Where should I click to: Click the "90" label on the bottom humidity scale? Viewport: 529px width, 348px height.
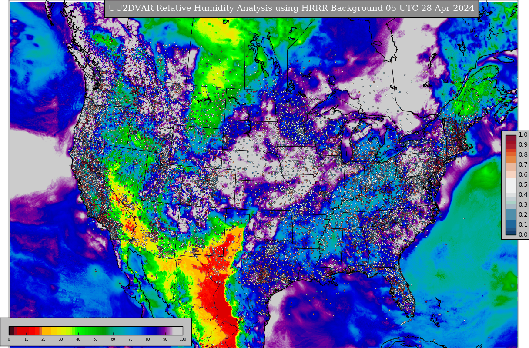coord(165,339)
